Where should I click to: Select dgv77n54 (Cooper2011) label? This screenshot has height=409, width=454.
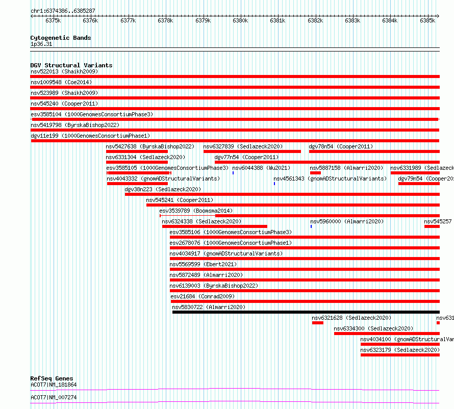pos(246,157)
